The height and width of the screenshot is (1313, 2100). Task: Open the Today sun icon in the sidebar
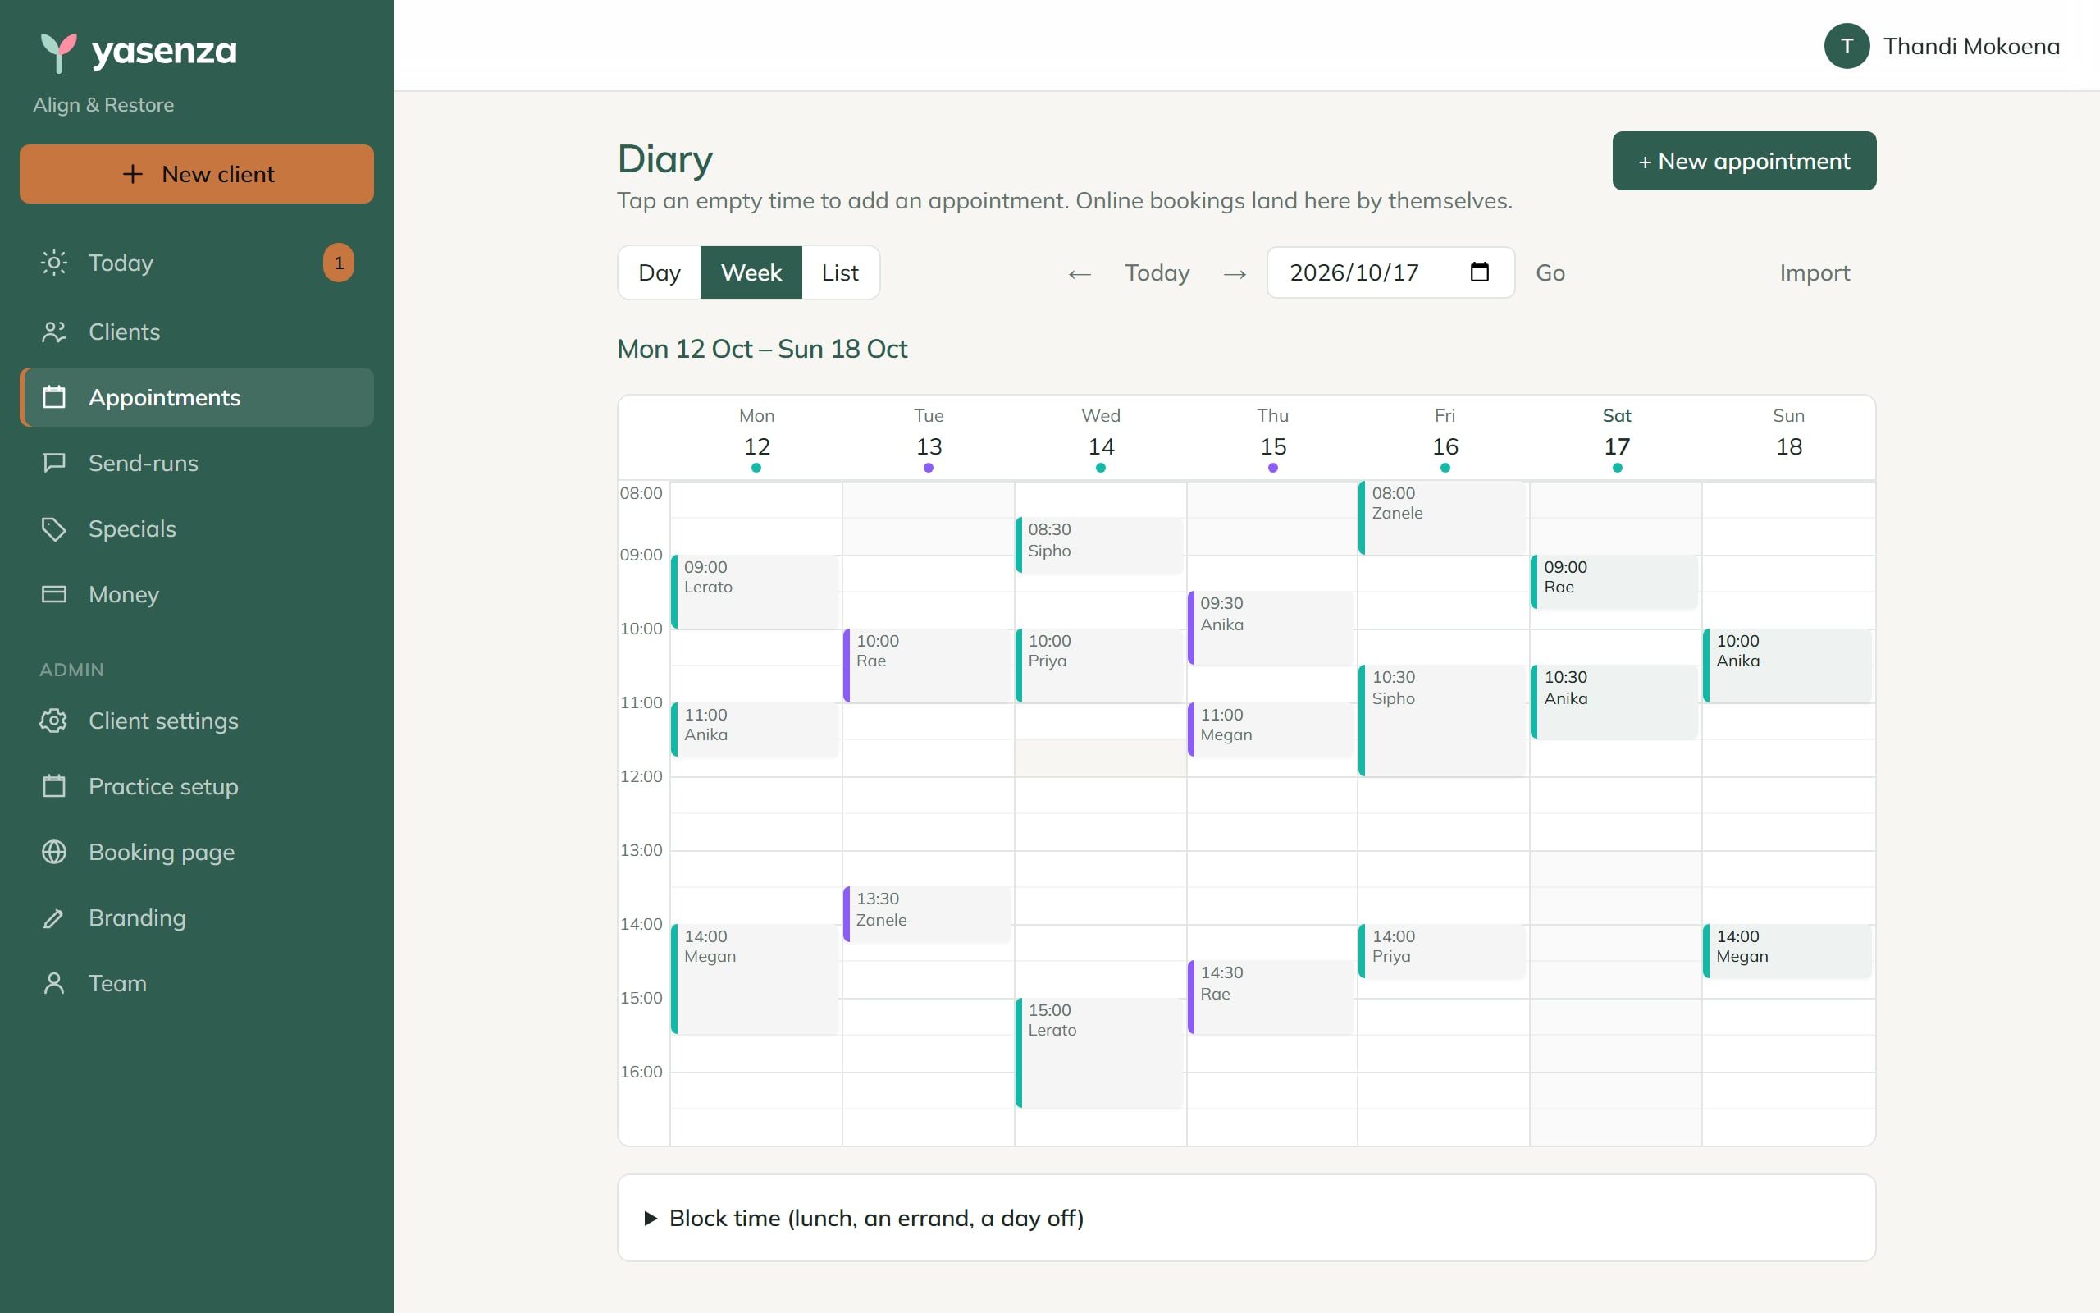[54, 263]
